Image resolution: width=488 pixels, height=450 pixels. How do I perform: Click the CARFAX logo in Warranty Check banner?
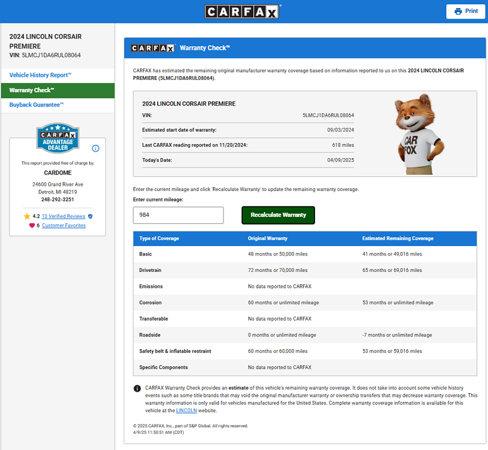[152, 48]
